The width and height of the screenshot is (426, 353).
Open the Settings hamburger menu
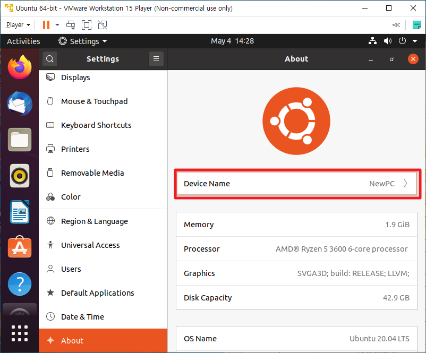pyautogui.click(x=156, y=58)
